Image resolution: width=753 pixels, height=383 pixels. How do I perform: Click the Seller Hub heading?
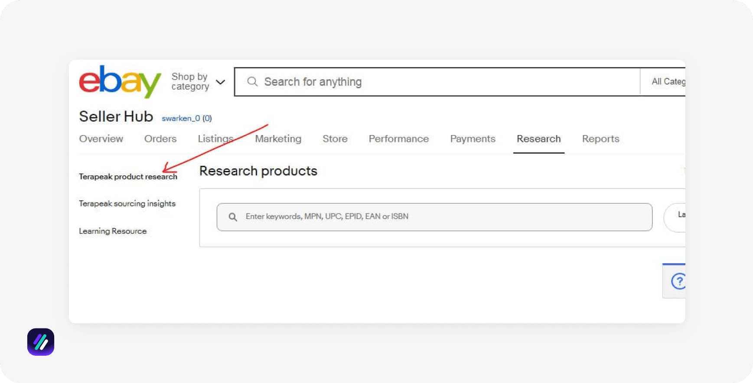(x=116, y=116)
